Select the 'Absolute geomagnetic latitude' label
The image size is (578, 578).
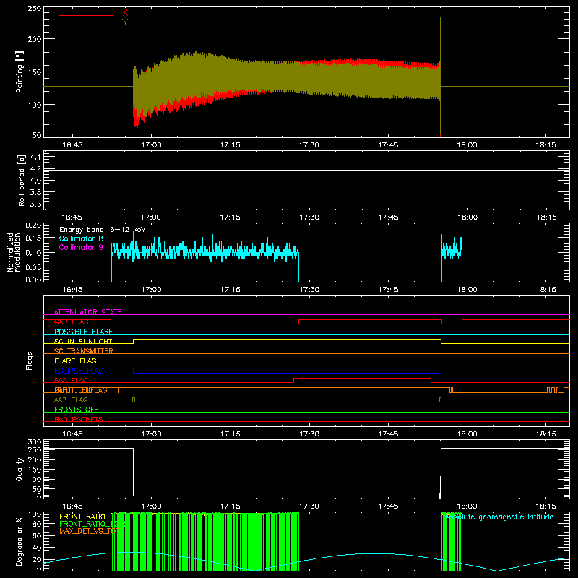click(x=499, y=517)
